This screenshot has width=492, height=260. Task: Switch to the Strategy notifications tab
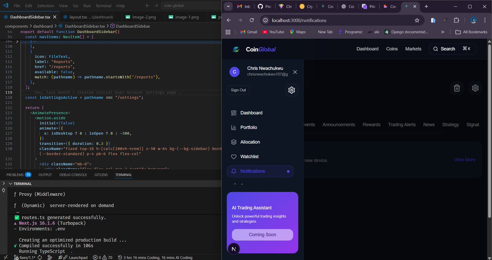[451, 124]
